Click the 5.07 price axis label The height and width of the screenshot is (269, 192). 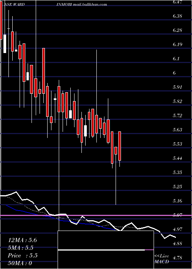click(x=177, y=215)
